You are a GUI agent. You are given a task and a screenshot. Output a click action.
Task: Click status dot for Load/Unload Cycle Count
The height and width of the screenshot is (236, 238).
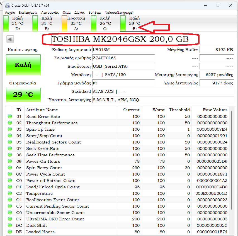coord(10,187)
